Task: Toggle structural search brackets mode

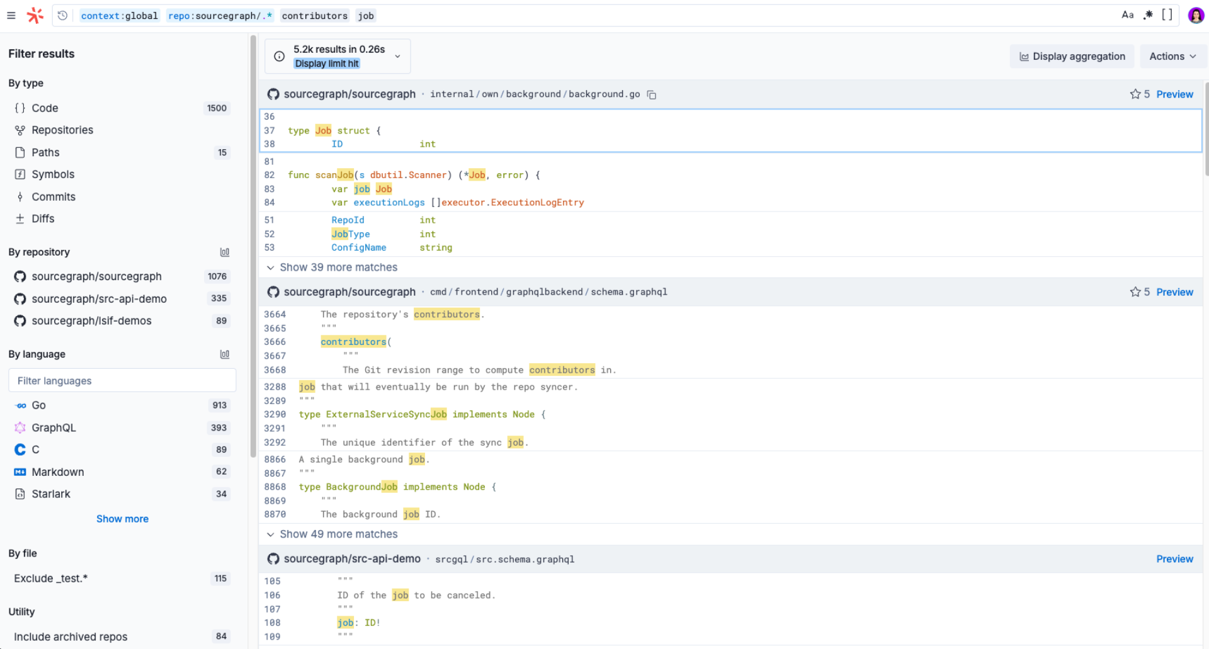Action: (1167, 15)
